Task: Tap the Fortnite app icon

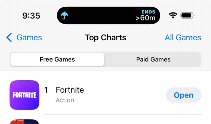Action: [x=24, y=95]
